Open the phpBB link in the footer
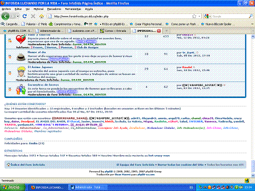 pos(109,172)
